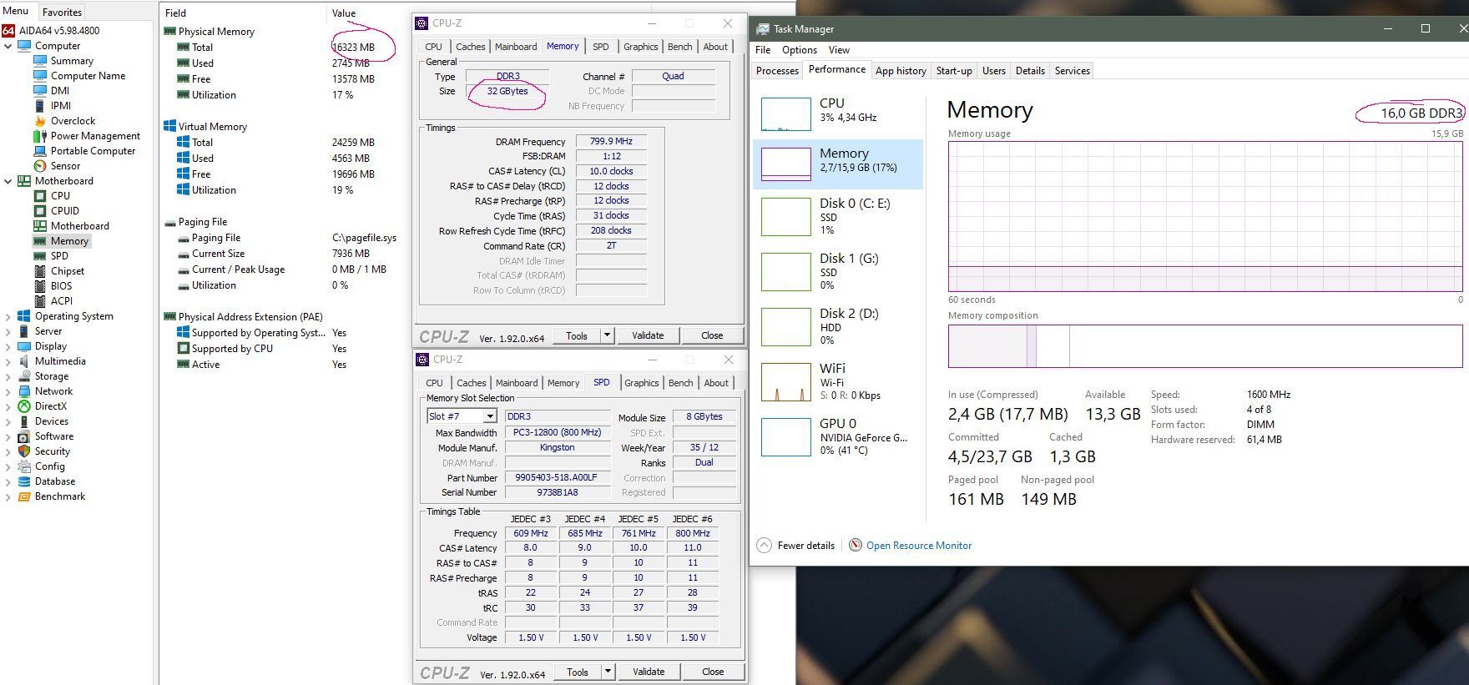The image size is (1469, 685).
Task: Click the Devices icon in AIDA64 tree
Action: [24, 421]
